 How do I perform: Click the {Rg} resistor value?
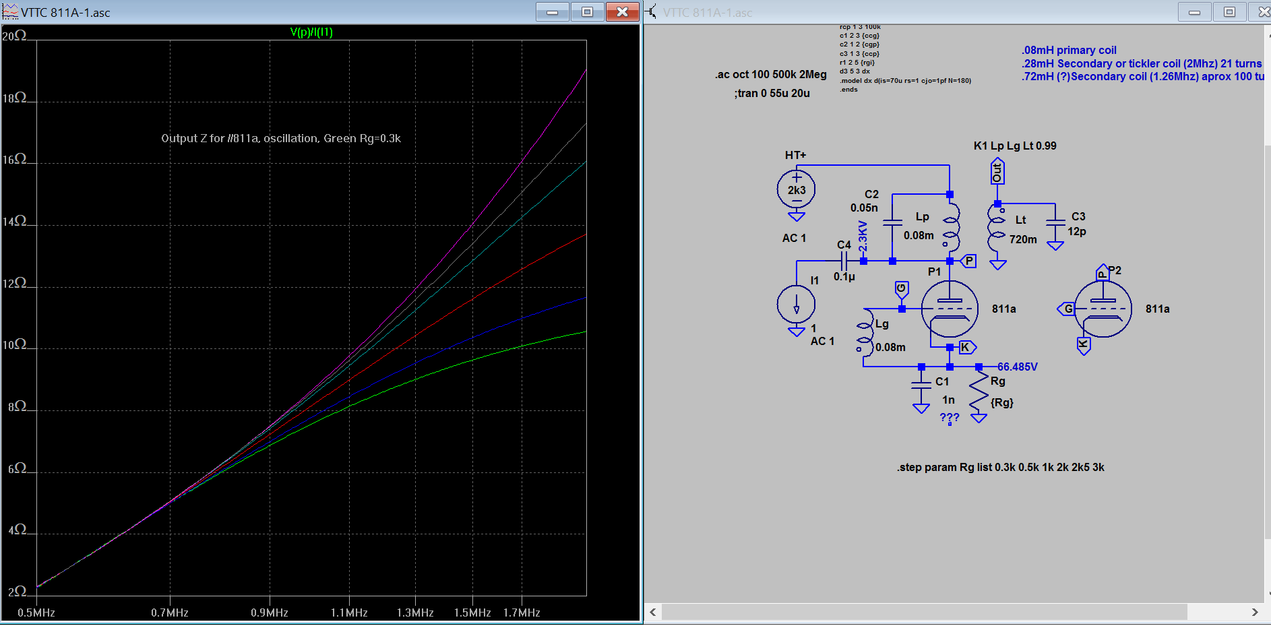pos(1002,402)
